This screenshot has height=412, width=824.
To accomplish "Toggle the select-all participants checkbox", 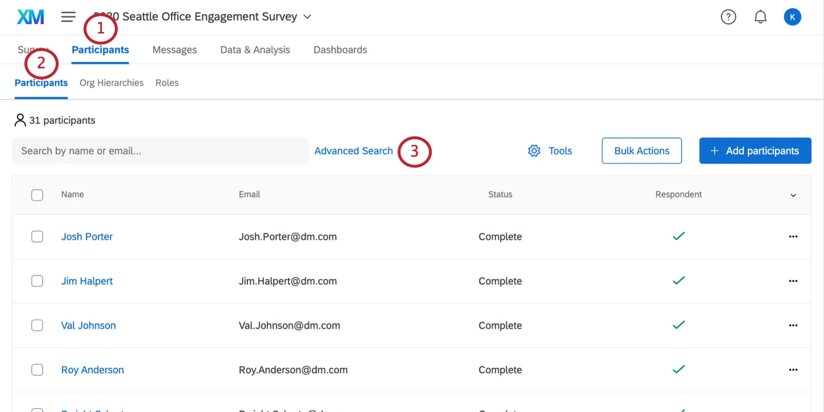I will point(37,195).
